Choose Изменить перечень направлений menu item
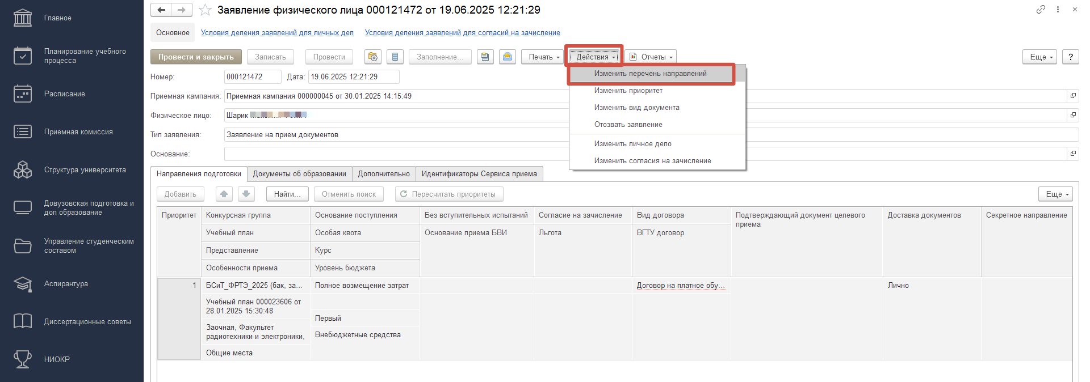Image resolution: width=1090 pixels, height=382 pixels. point(650,74)
